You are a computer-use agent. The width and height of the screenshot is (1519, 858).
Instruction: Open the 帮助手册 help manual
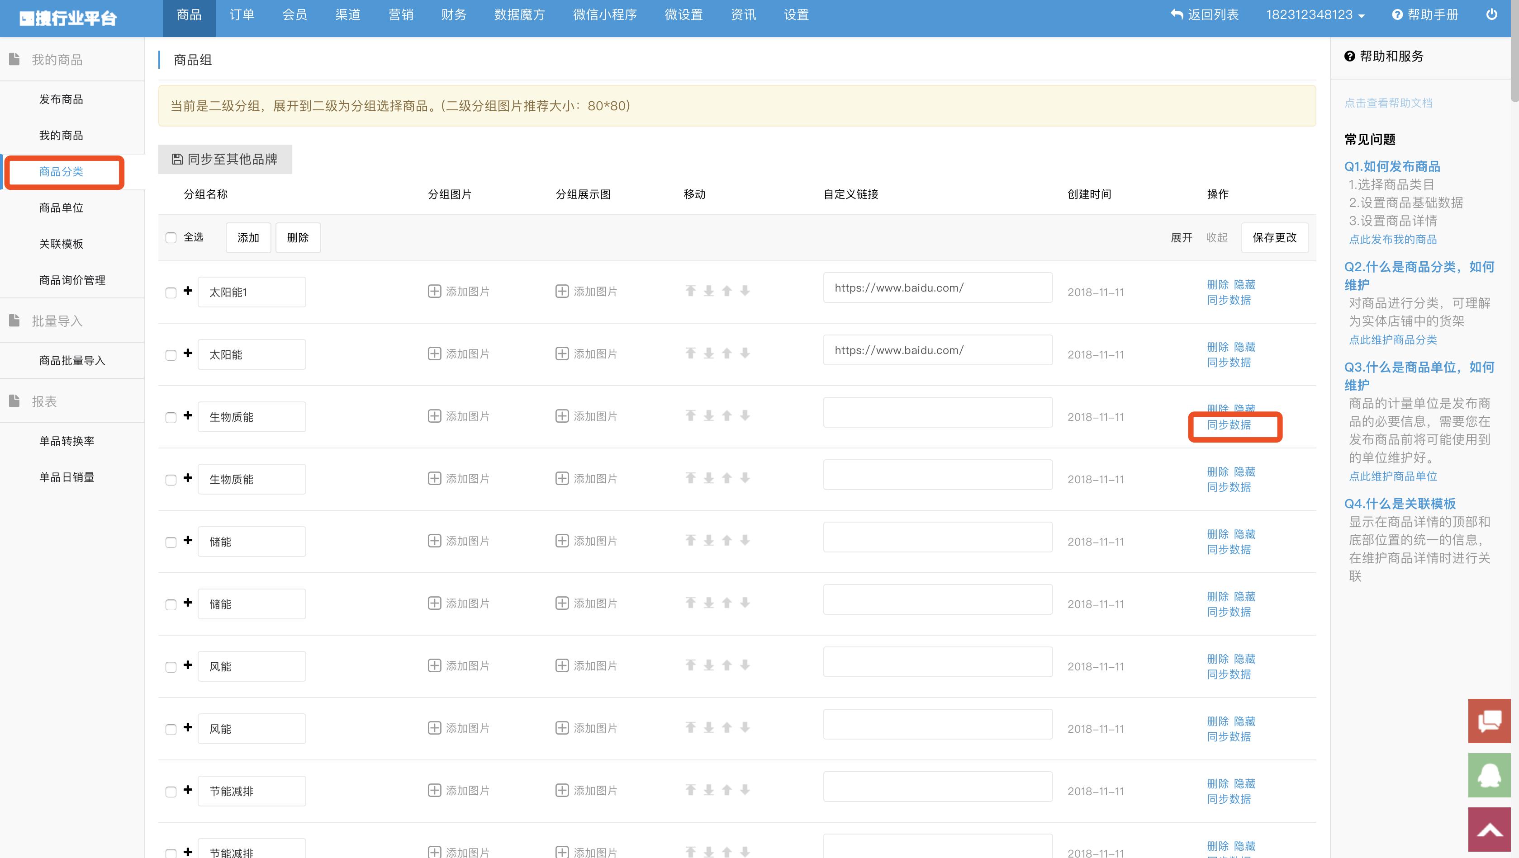tap(1424, 15)
